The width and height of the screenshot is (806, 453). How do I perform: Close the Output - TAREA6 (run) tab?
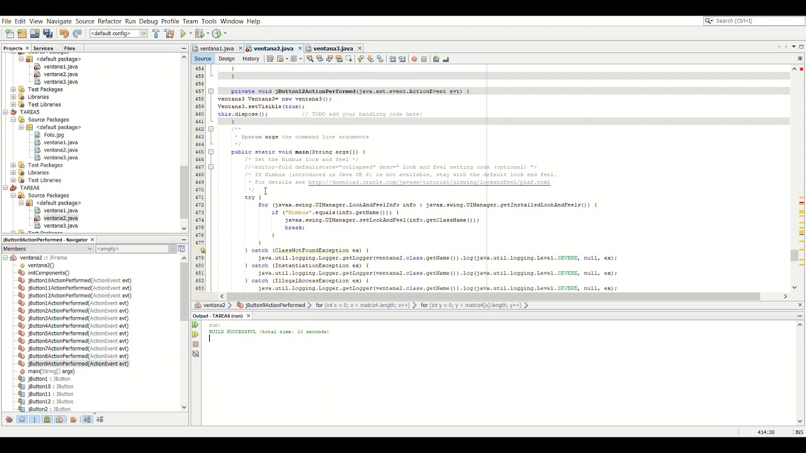(248, 316)
